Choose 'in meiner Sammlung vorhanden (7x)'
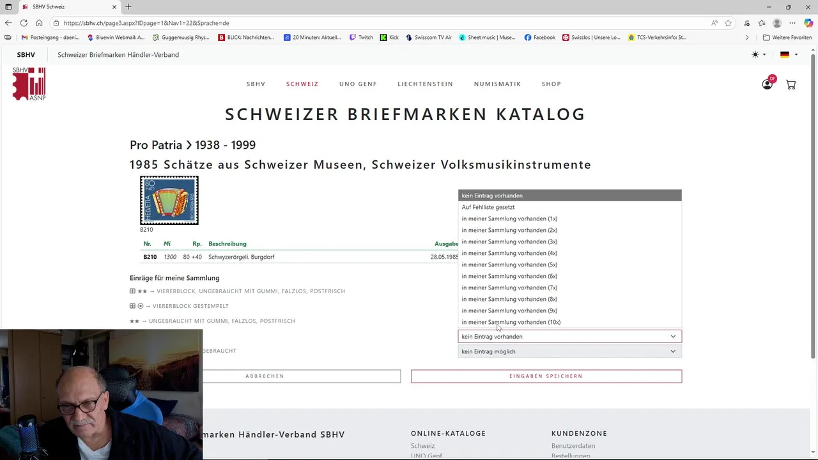 570,287
